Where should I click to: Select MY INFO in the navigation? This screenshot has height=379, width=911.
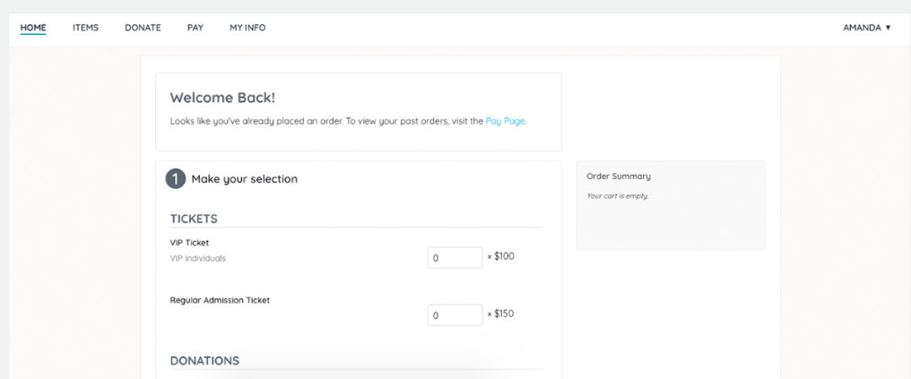247,28
